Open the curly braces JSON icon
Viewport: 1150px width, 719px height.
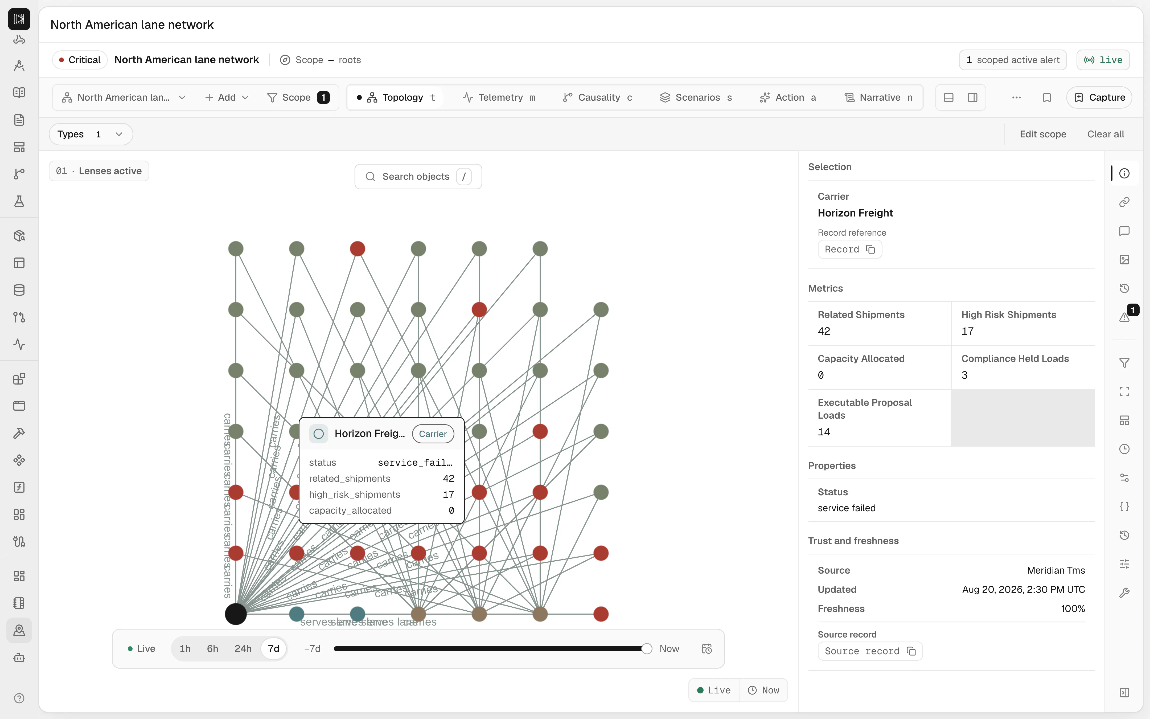click(x=1124, y=506)
